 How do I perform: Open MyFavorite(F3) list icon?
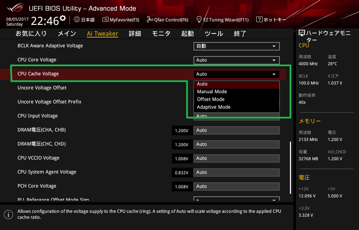(105, 20)
